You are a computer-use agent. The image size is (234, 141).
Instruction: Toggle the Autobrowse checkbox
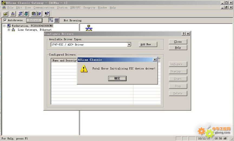click(x=5, y=20)
